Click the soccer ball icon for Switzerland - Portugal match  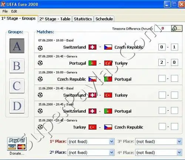tap(40, 111)
